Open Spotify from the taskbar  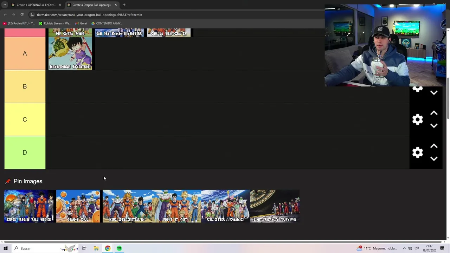coord(119,248)
